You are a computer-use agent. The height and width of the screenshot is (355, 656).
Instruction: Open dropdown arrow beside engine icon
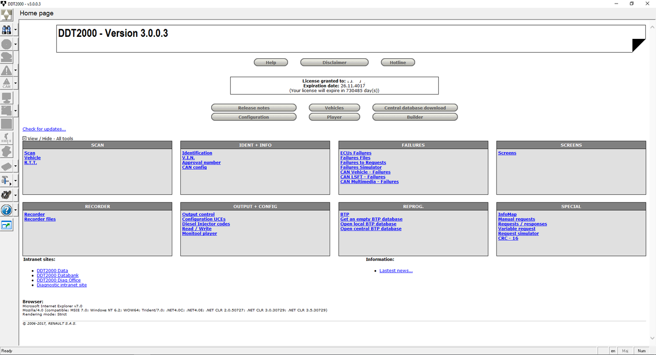pyautogui.click(x=15, y=195)
